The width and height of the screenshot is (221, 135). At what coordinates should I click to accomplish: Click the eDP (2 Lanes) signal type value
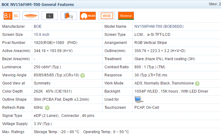46,116
